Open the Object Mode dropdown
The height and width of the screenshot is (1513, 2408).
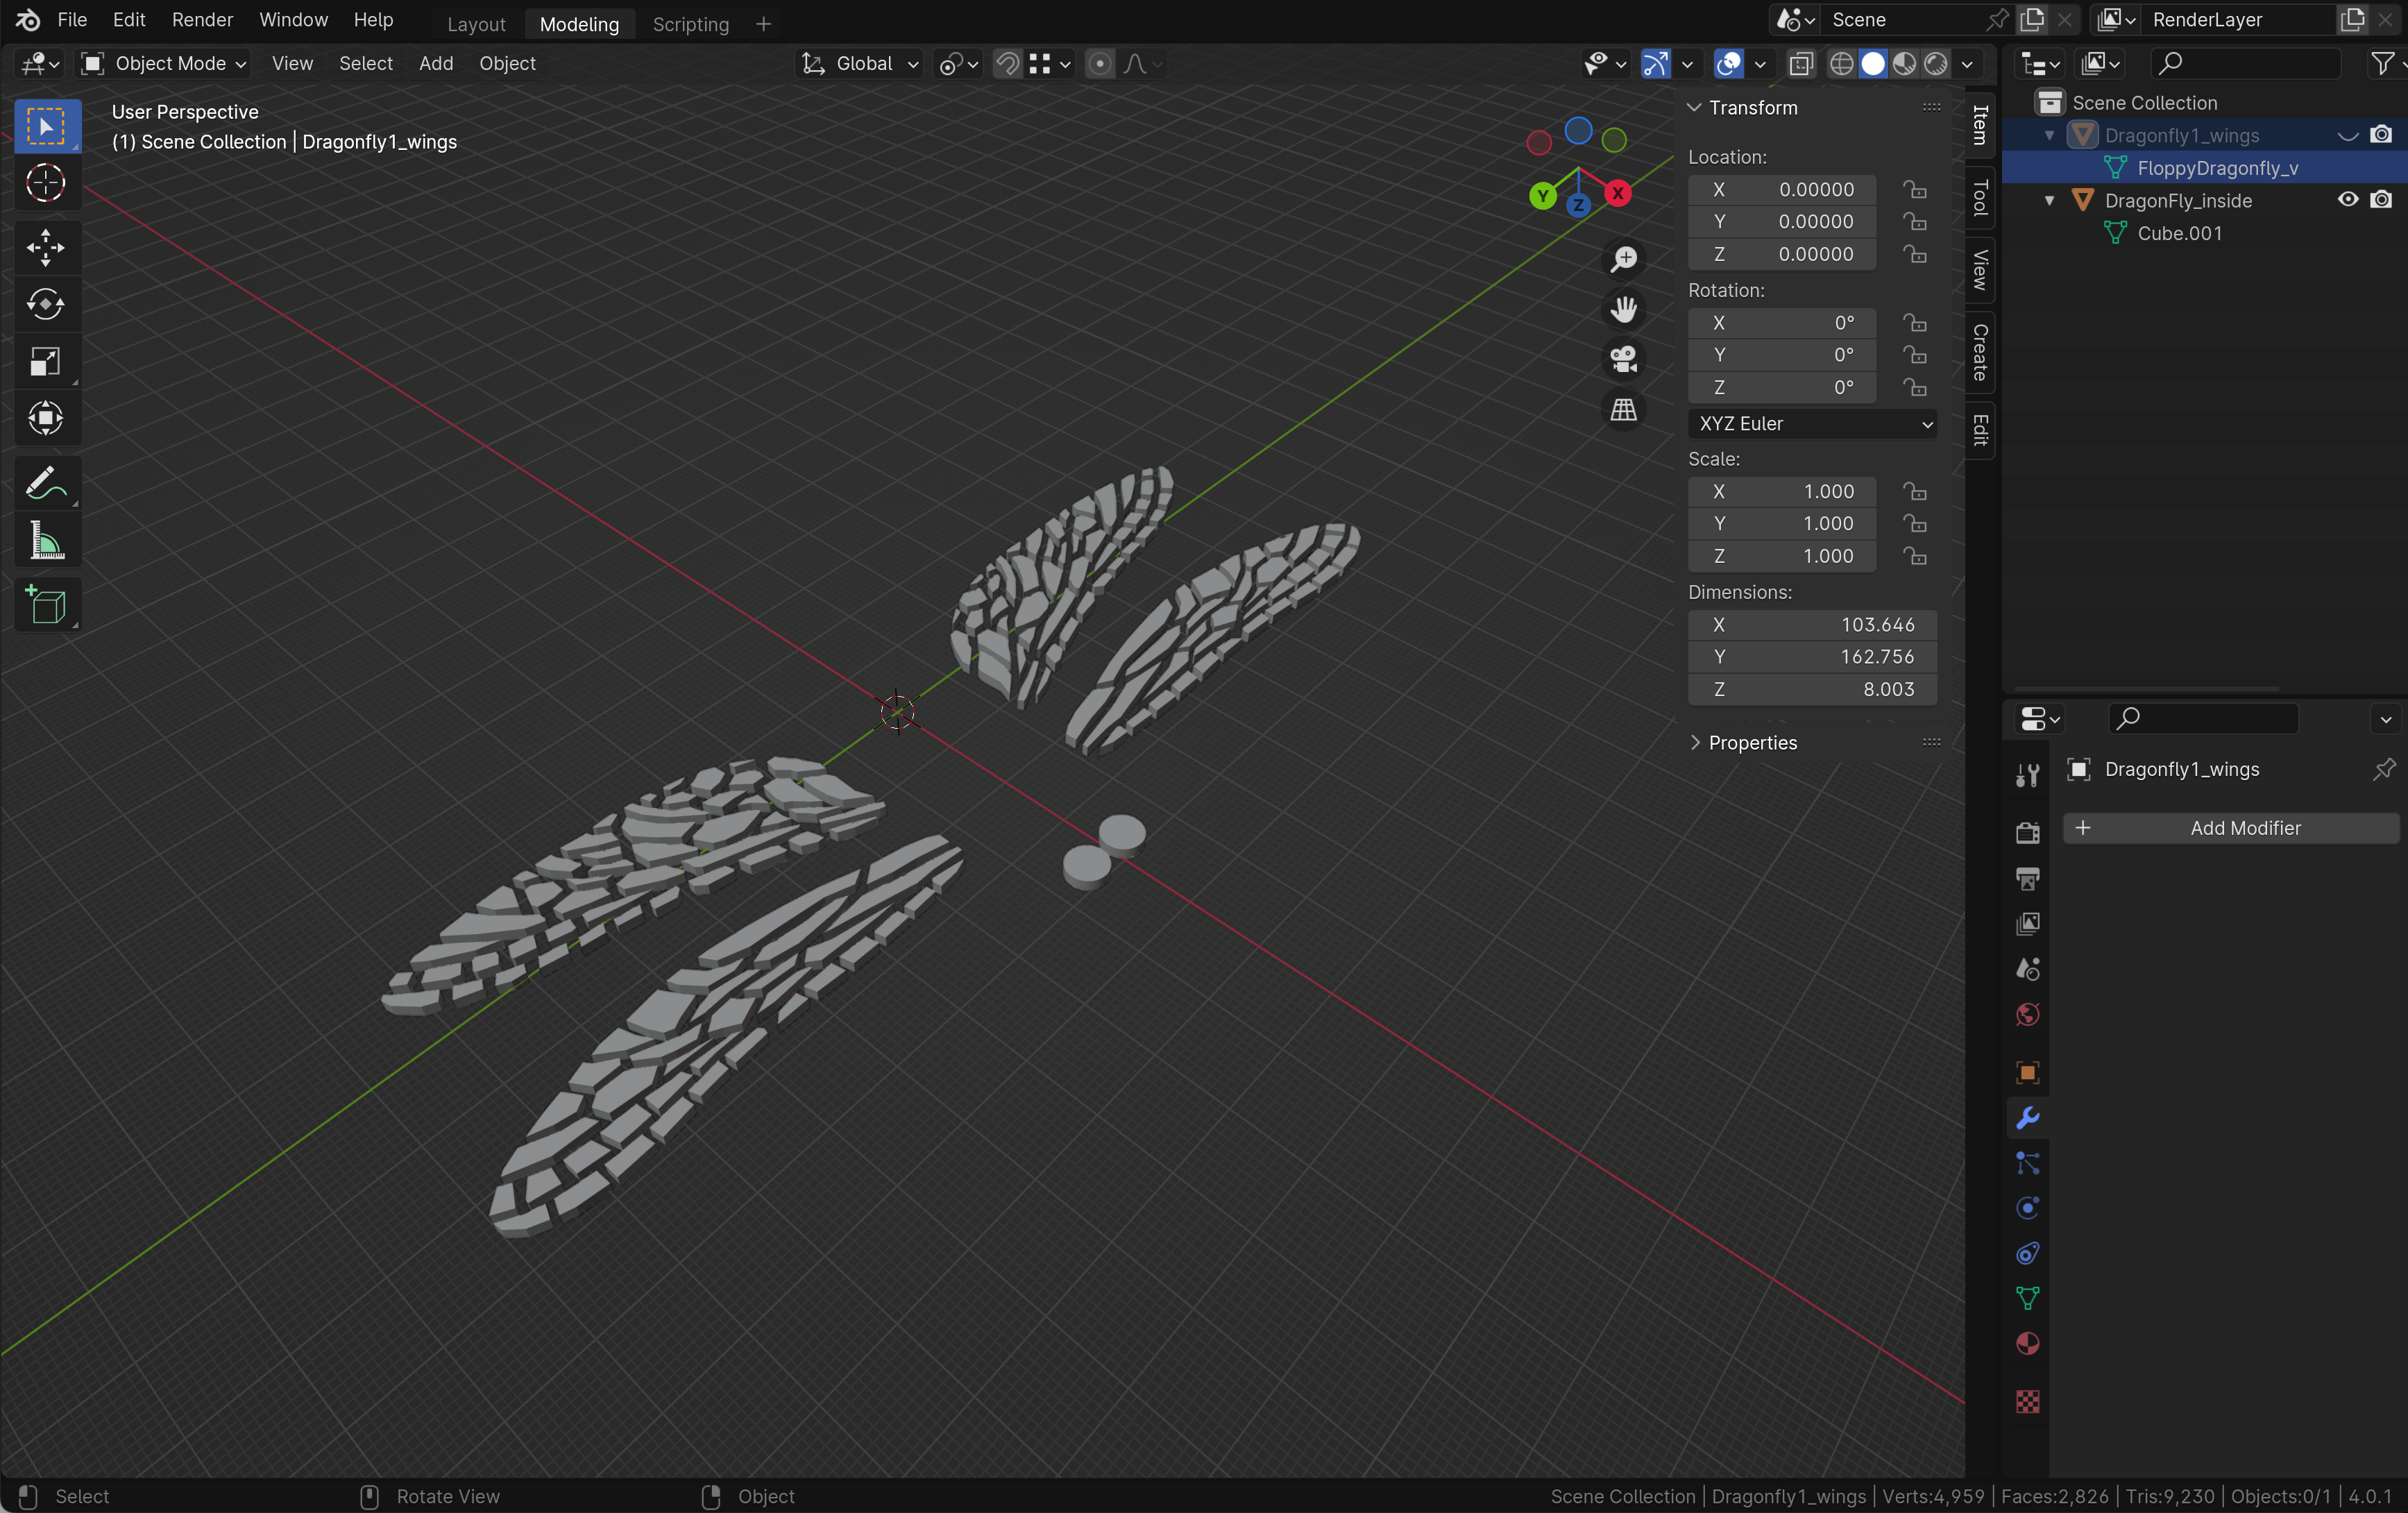(x=165, y=64)
